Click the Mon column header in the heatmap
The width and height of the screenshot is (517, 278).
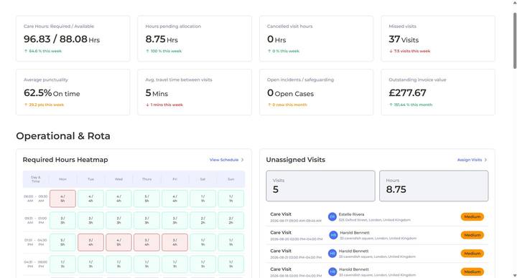(62, 179)
